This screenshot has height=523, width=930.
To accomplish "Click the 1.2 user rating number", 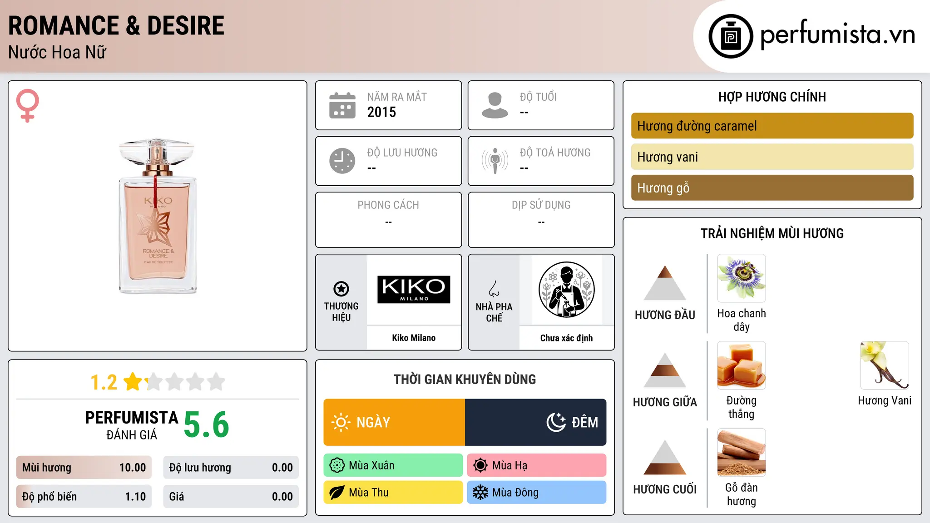I will (104, 382).
